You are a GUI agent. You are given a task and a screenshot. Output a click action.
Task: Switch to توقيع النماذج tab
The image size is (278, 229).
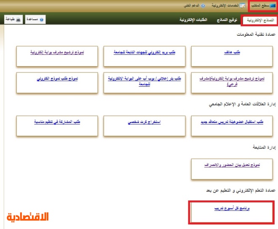[x=227, y=20]
